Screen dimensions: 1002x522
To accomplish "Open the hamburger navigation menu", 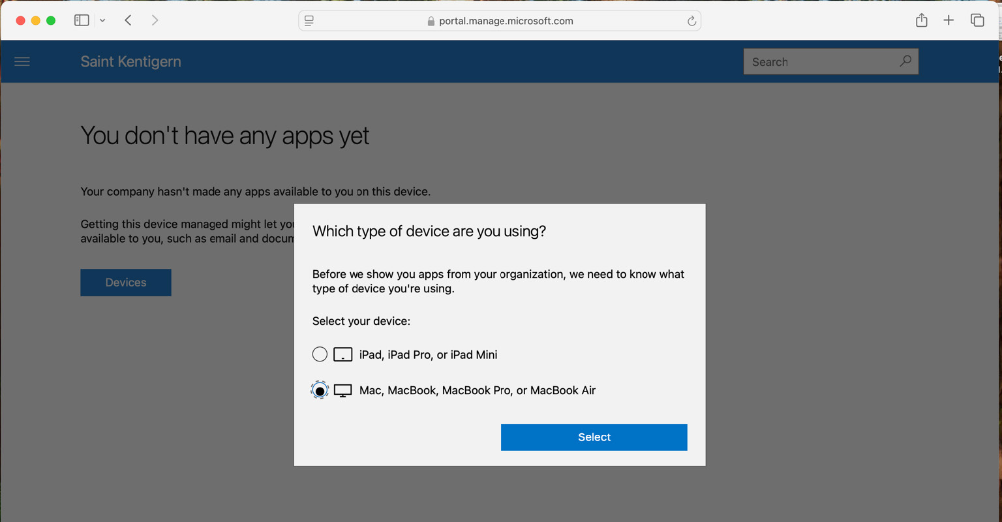I will tap(22, 61).
